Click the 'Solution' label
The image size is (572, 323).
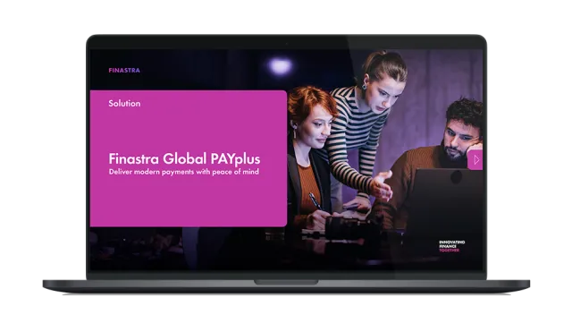click(124, 104)
